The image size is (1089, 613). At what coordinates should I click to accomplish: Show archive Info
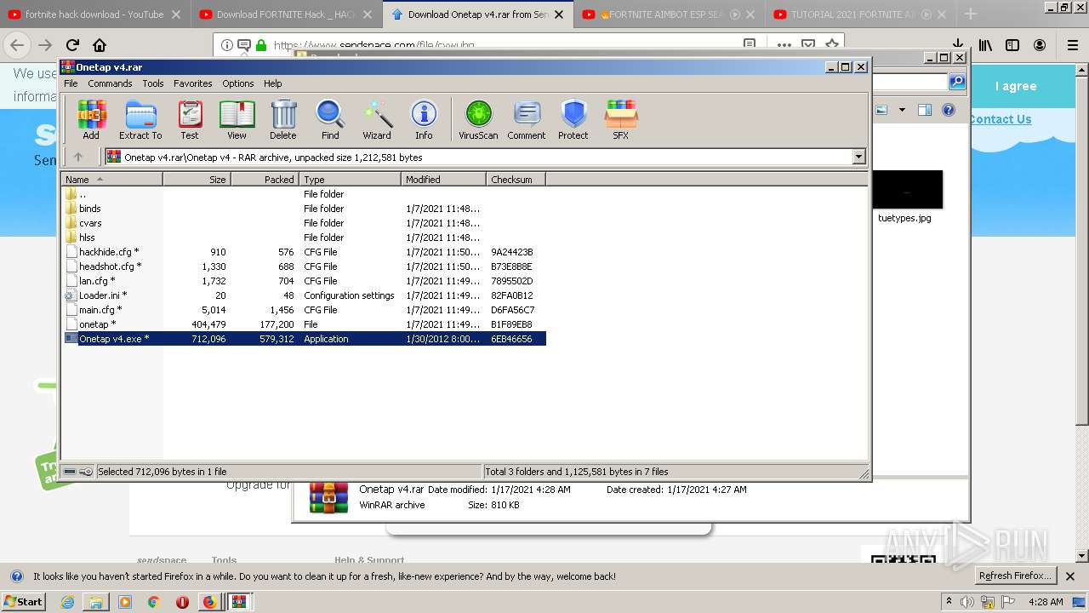[x=424, y=119]
